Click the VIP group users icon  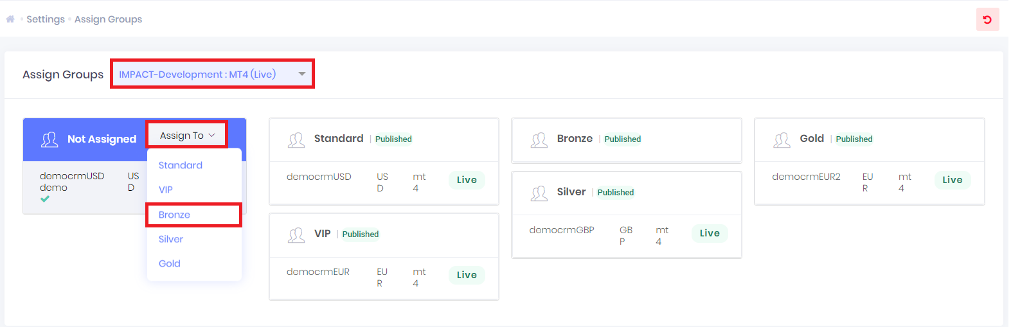click(x=296, y=234)
